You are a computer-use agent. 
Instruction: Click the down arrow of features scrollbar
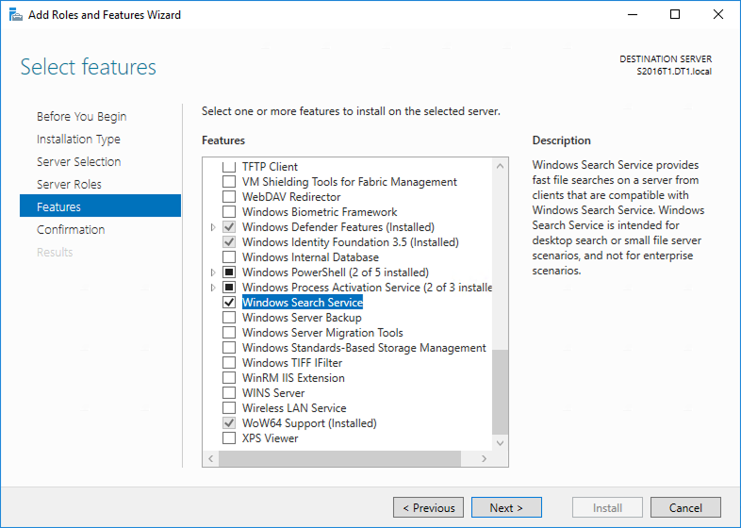click(x=500, y=443)
